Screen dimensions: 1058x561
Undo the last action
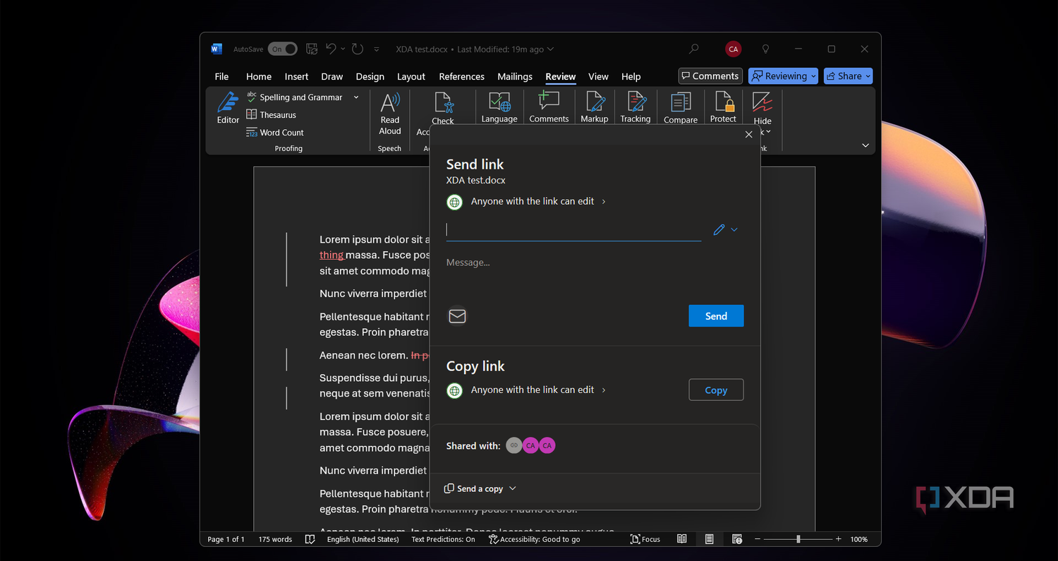click(331, 49)
